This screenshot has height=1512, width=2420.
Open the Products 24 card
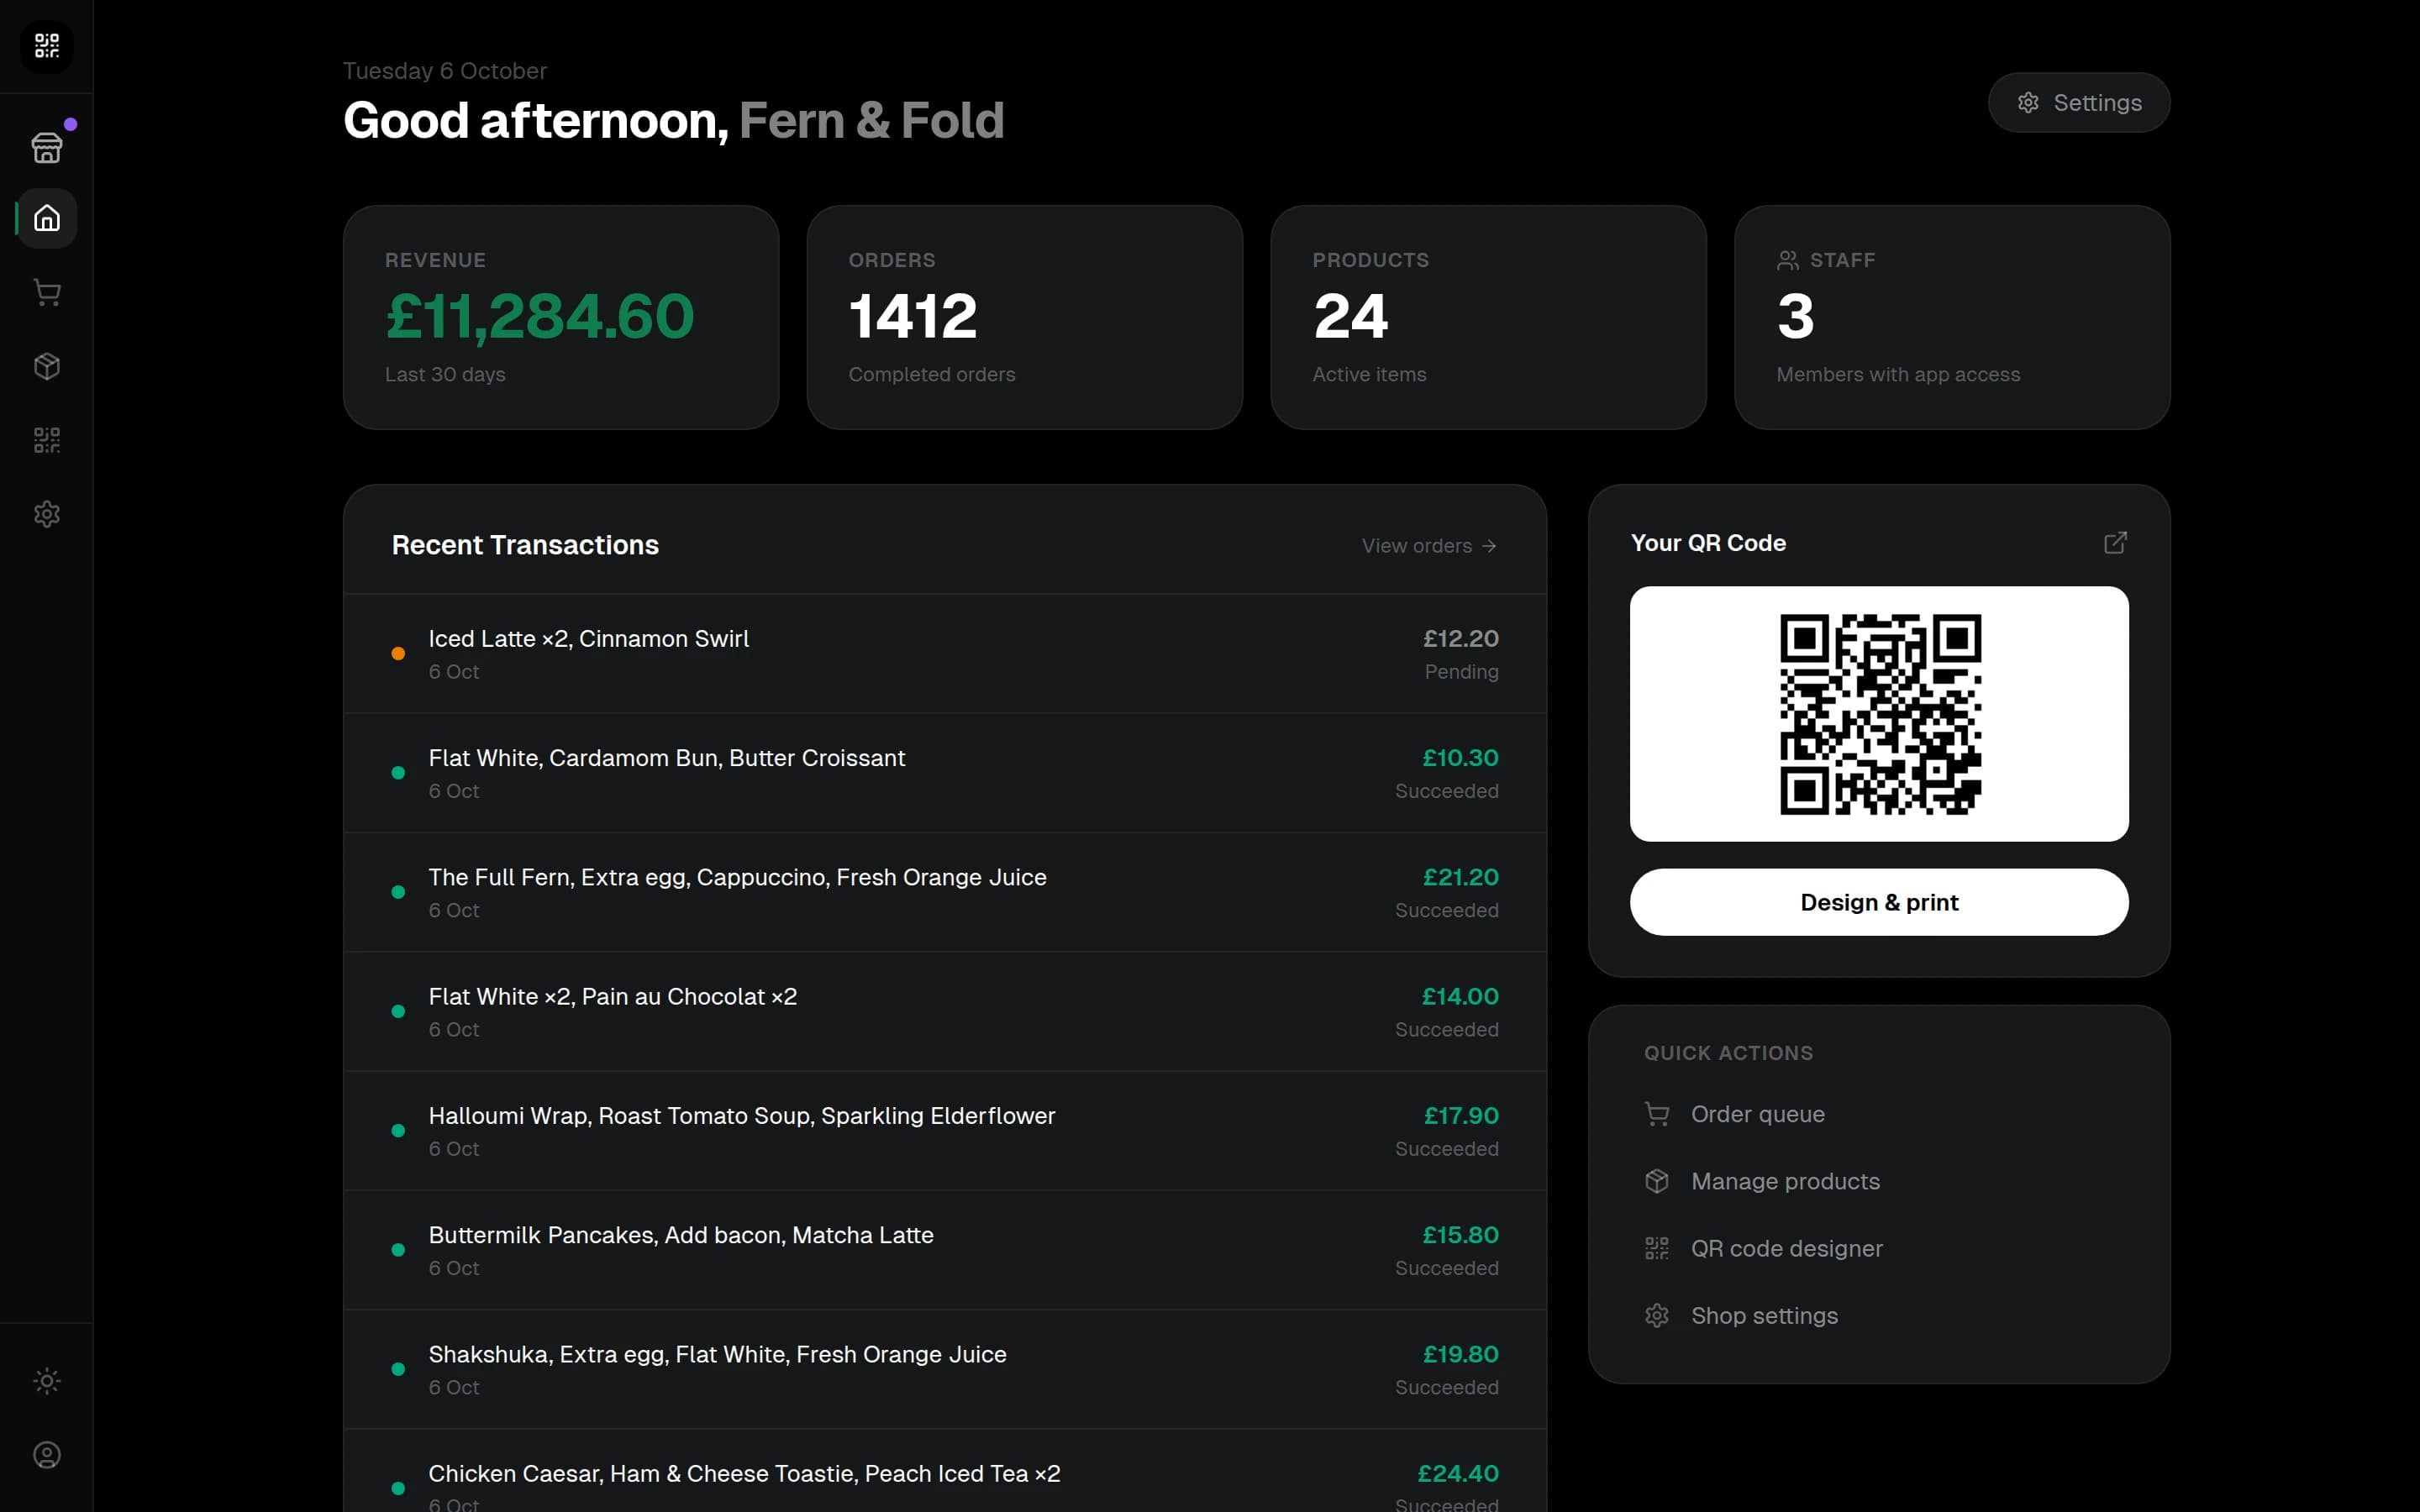(x=1488, y=318)
